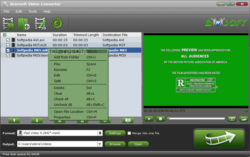Click the film icon of Softpedia AVI.avi
This screenshot has height=157, width=250.
13,40
